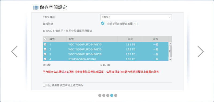Click the disk list scroll up arrow

click(170, 44)
